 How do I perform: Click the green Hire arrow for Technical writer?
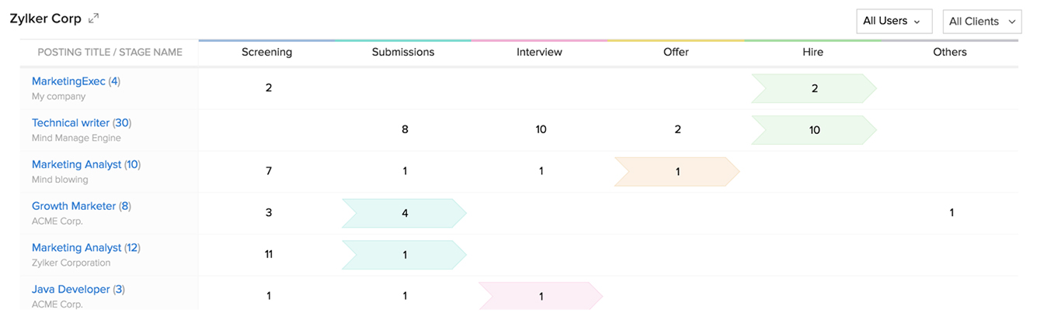813,130
